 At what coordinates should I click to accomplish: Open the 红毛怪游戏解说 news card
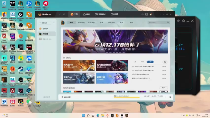coord(112,66)
